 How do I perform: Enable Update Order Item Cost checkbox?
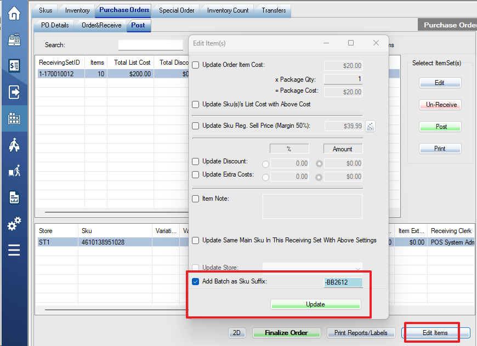pyautogui.click(x=196, y=65)
